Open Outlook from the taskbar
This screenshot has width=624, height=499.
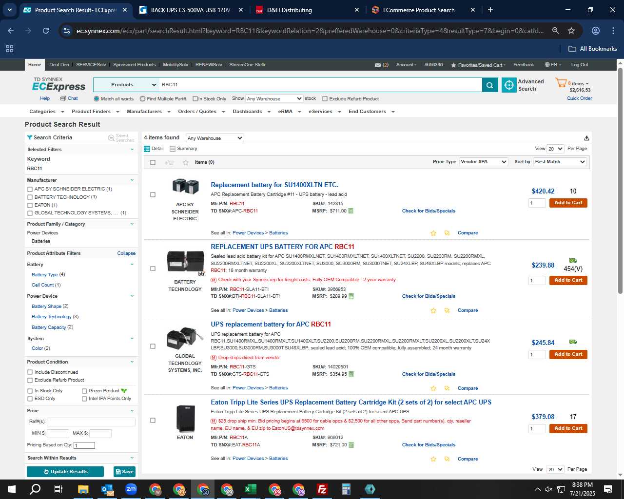tap(107, 489)
